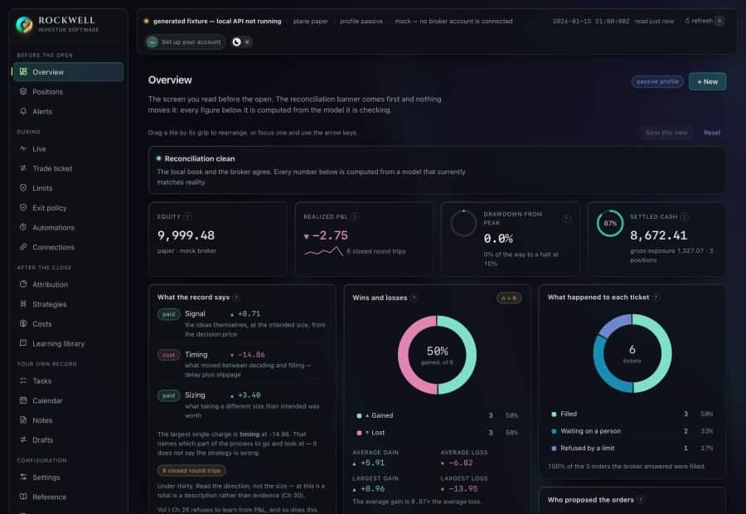Click the Automations timer icon
This screenshot has height=514, width=746.
point(23,227)
